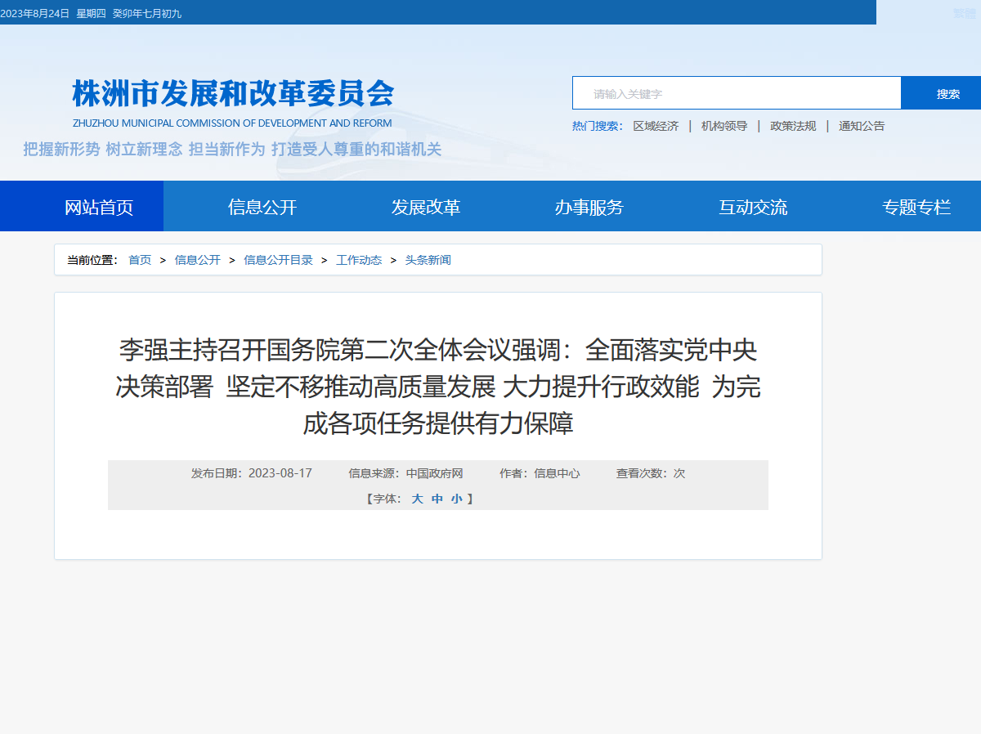Select the 办事服务 menu item
The height and width of the screenshot is (734, 981).
(589, 206)
